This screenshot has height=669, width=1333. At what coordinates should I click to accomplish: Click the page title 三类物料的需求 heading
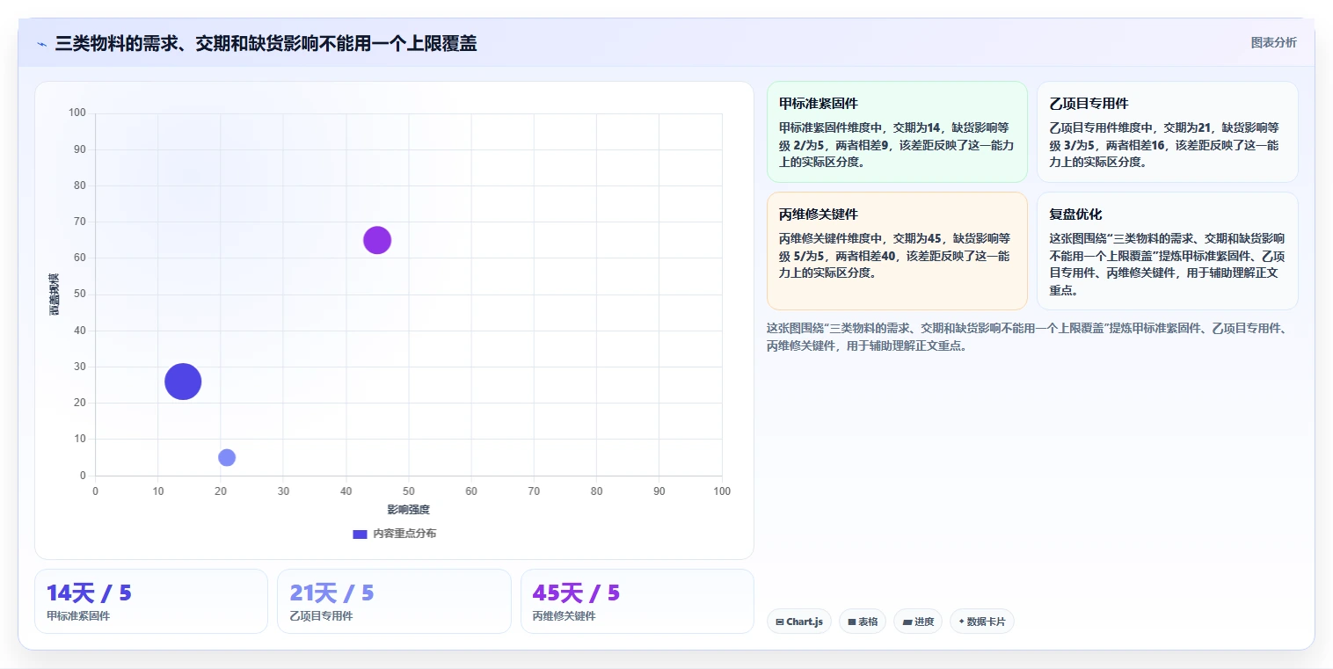266,43
